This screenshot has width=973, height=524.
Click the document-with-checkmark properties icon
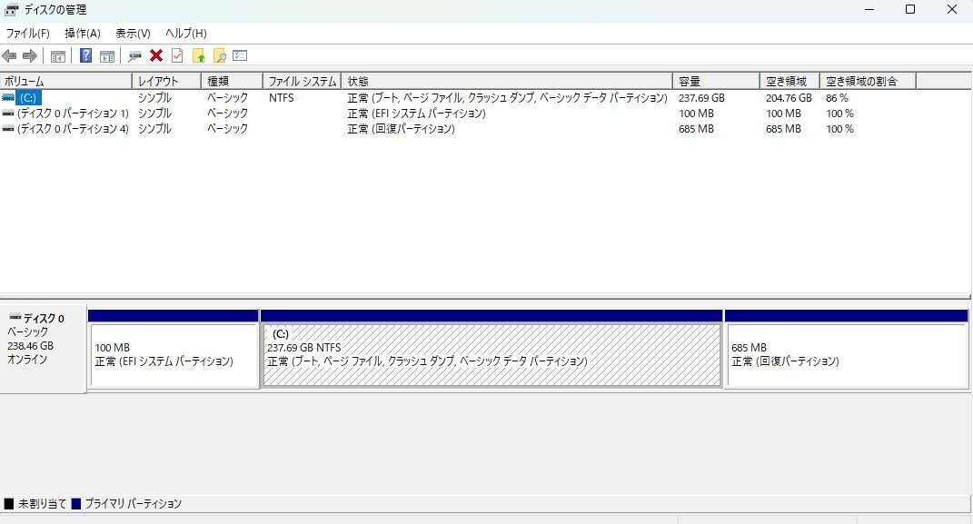177,55
